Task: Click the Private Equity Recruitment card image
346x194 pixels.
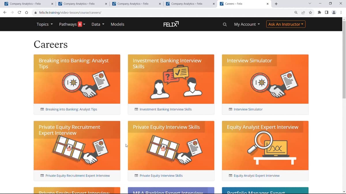Action: tap(77, 145)
